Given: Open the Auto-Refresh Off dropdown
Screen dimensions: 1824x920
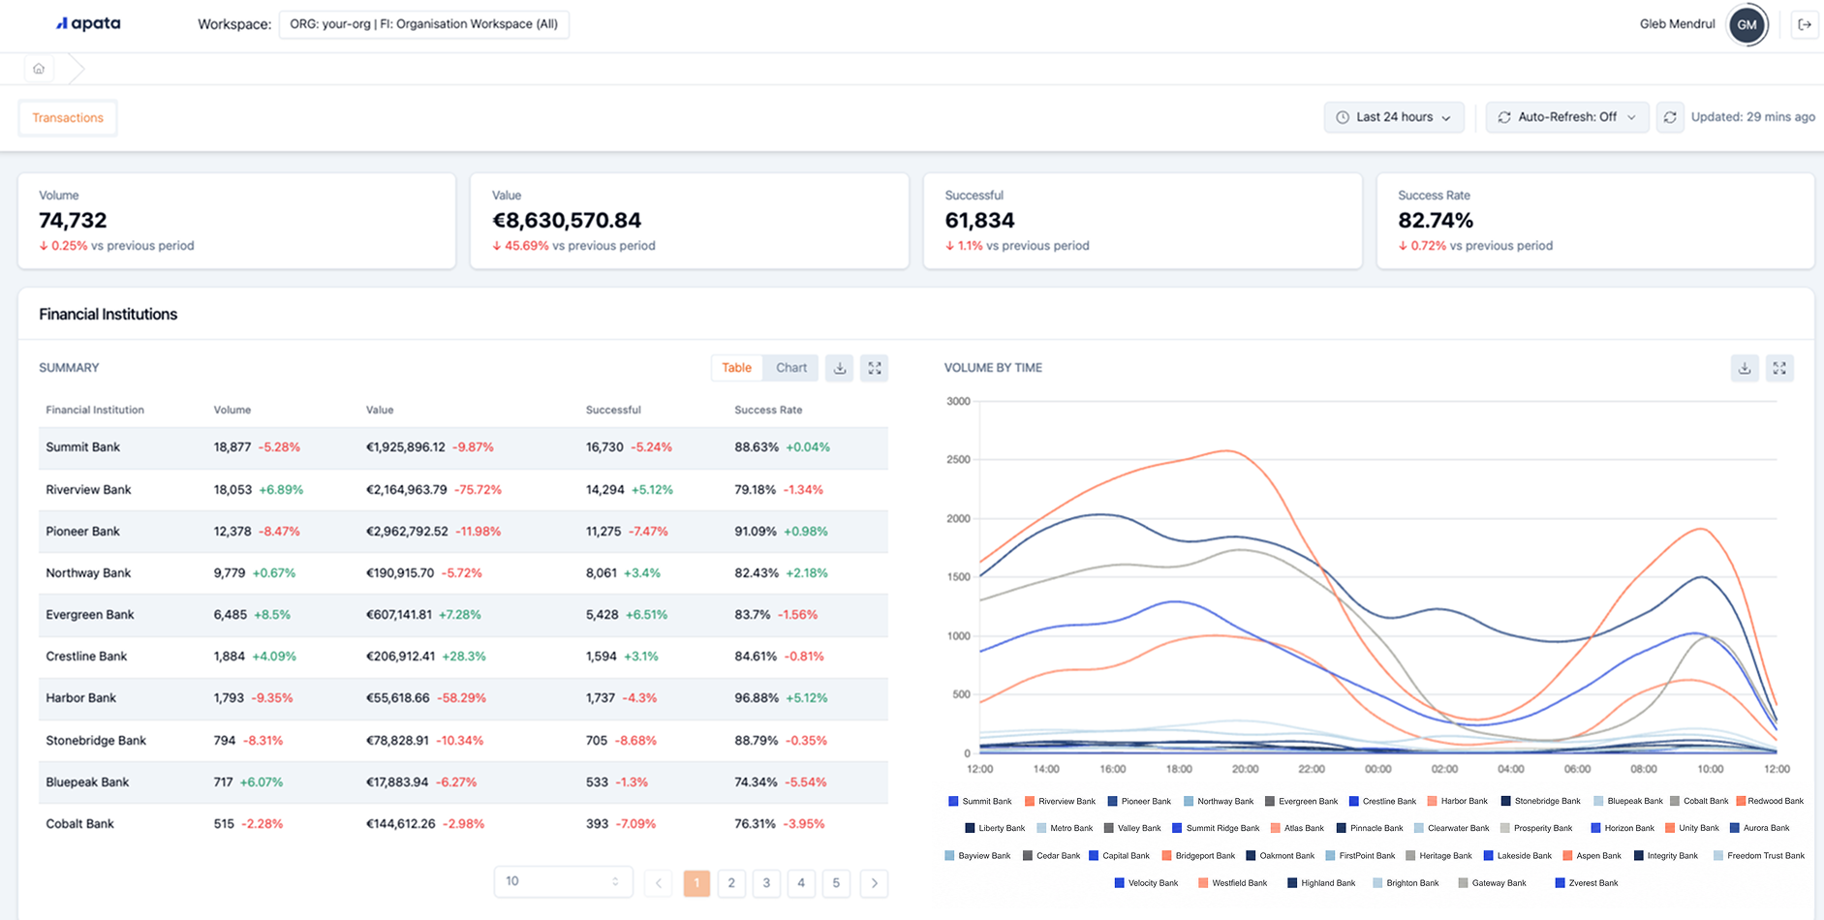Looking at the screenshot, I should [x=1567, y=117].
